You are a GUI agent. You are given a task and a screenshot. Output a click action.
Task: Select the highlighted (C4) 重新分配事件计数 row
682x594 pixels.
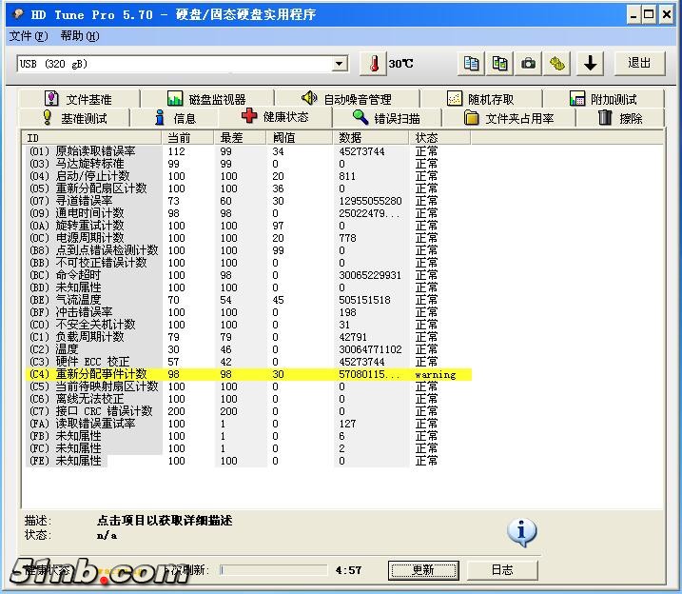click(247, 374)
